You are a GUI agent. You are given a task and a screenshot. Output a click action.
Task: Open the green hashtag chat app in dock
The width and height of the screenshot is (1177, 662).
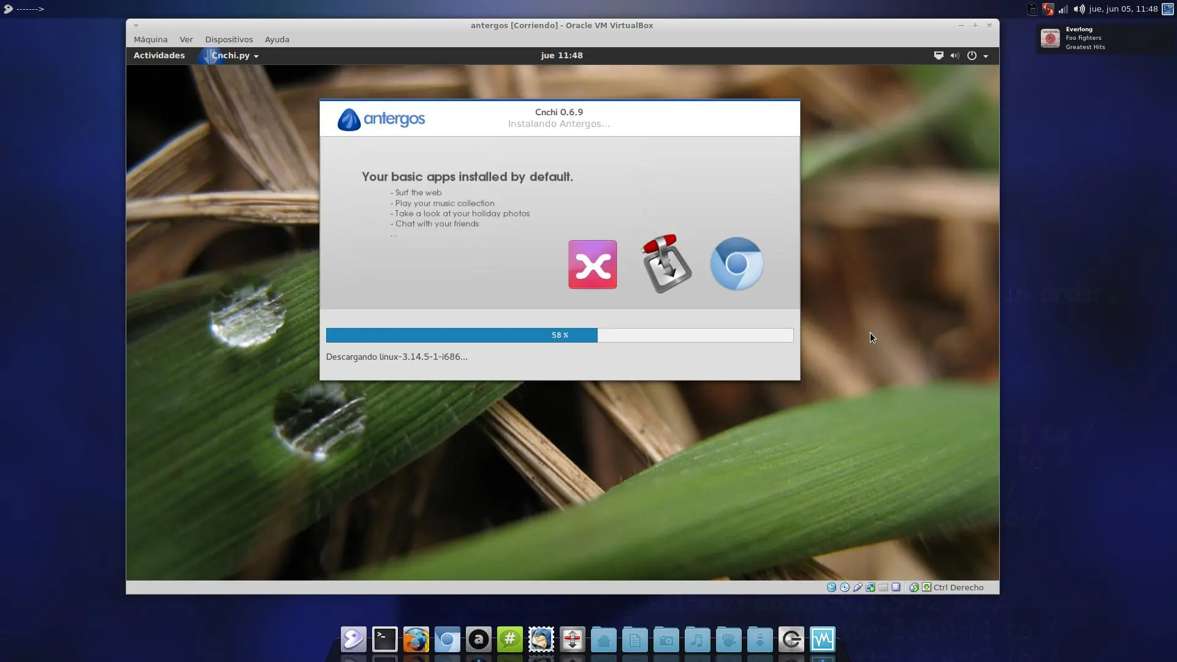pyautogui.click(x=510, y=639)
